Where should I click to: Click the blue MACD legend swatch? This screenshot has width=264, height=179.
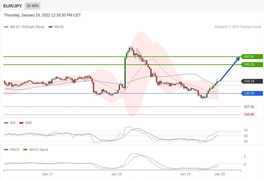[x=6, y=149]
